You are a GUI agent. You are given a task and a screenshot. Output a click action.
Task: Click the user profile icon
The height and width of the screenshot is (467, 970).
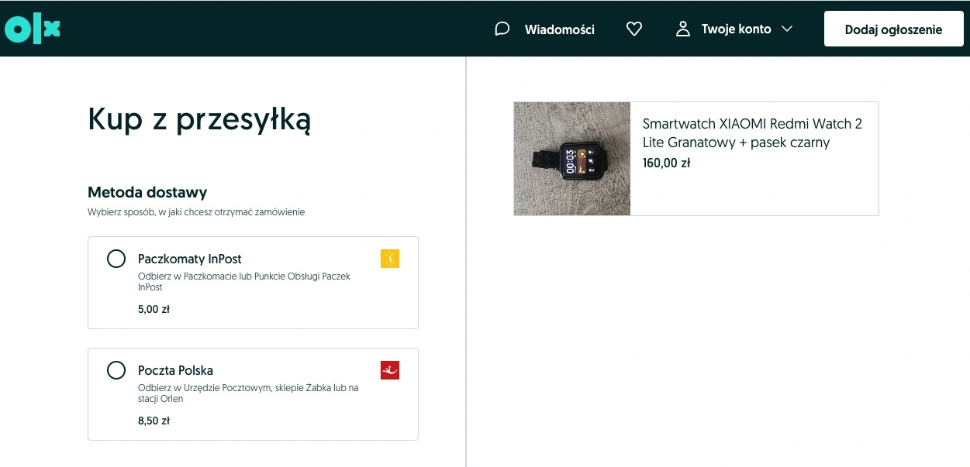pos(683,29)
